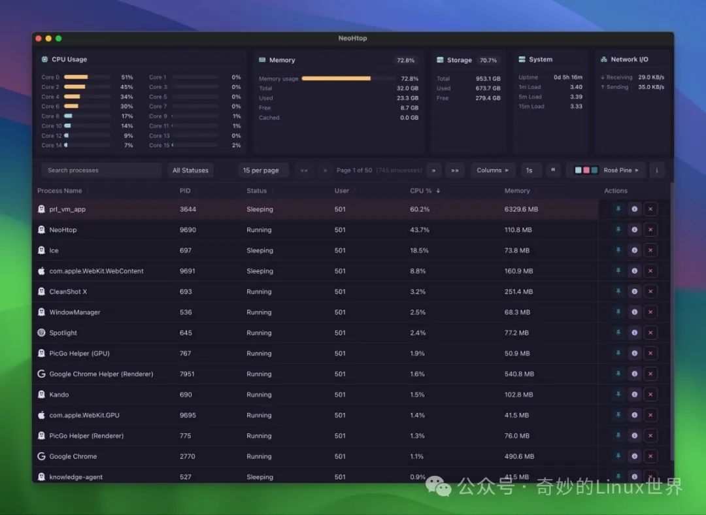Sort by Process Name column

(60, 191)
